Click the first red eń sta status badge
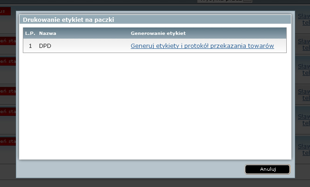This screenshot has width=310, height=187. 8,41
